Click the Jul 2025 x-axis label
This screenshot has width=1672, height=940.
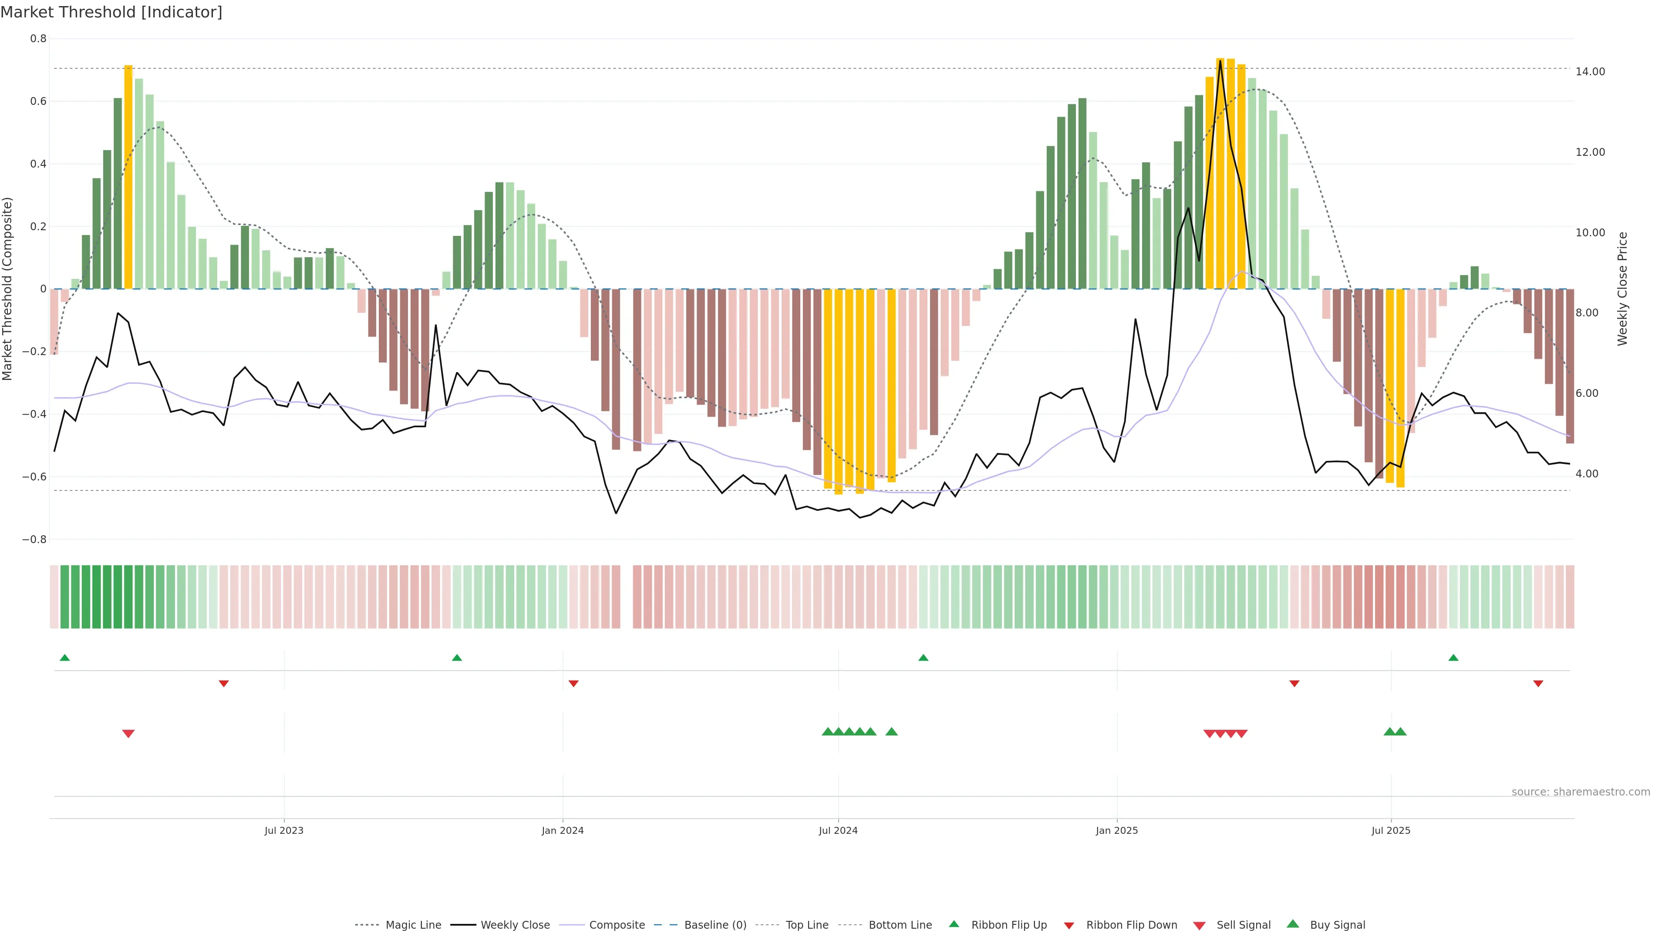click(x=1390, y=830)
